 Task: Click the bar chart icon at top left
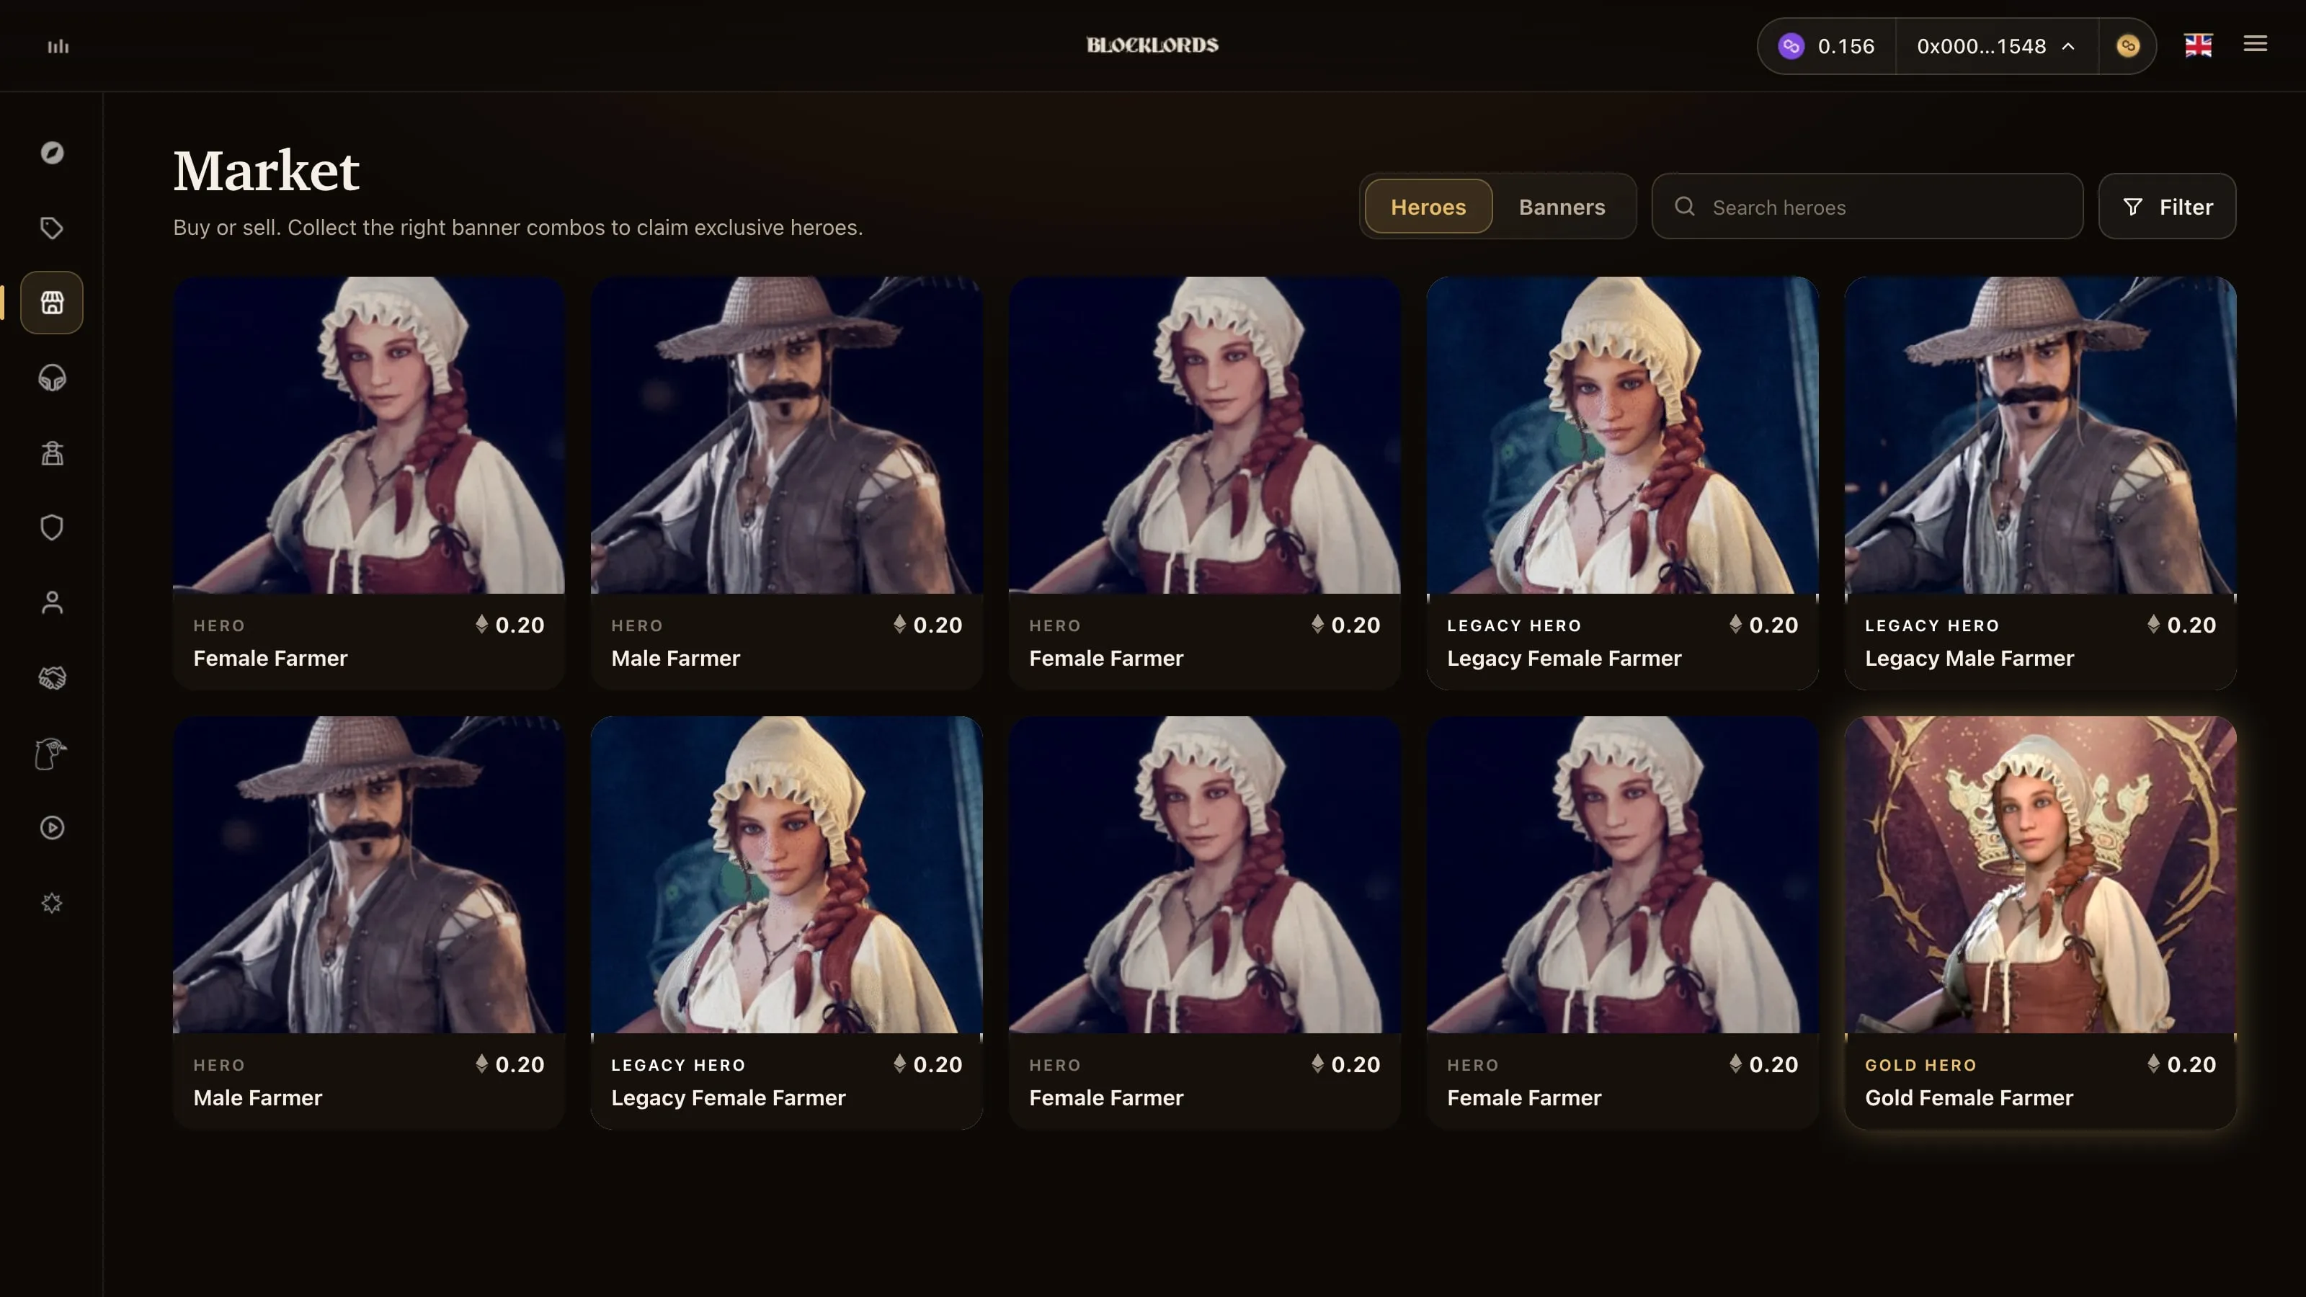point(58,45)
